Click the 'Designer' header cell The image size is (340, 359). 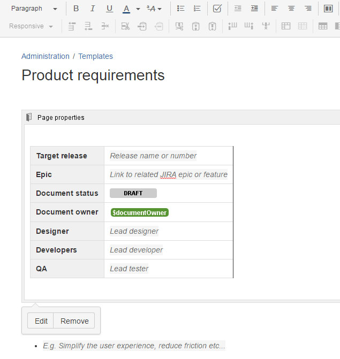click(x=67, y=231)
